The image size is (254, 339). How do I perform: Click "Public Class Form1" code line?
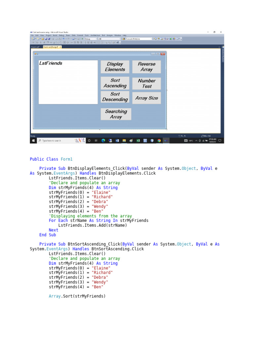[x=51, y=159]
